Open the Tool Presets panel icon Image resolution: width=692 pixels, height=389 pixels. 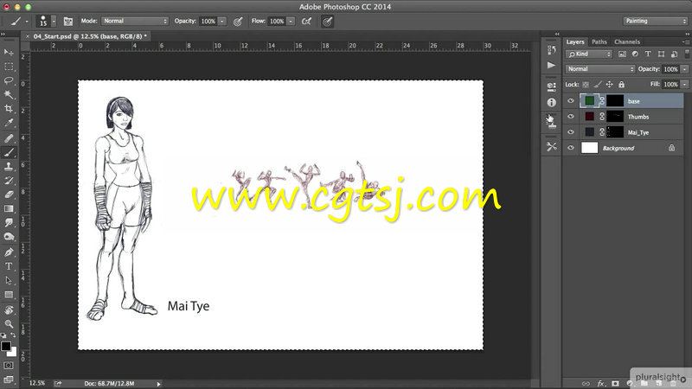tap(551, 147)
